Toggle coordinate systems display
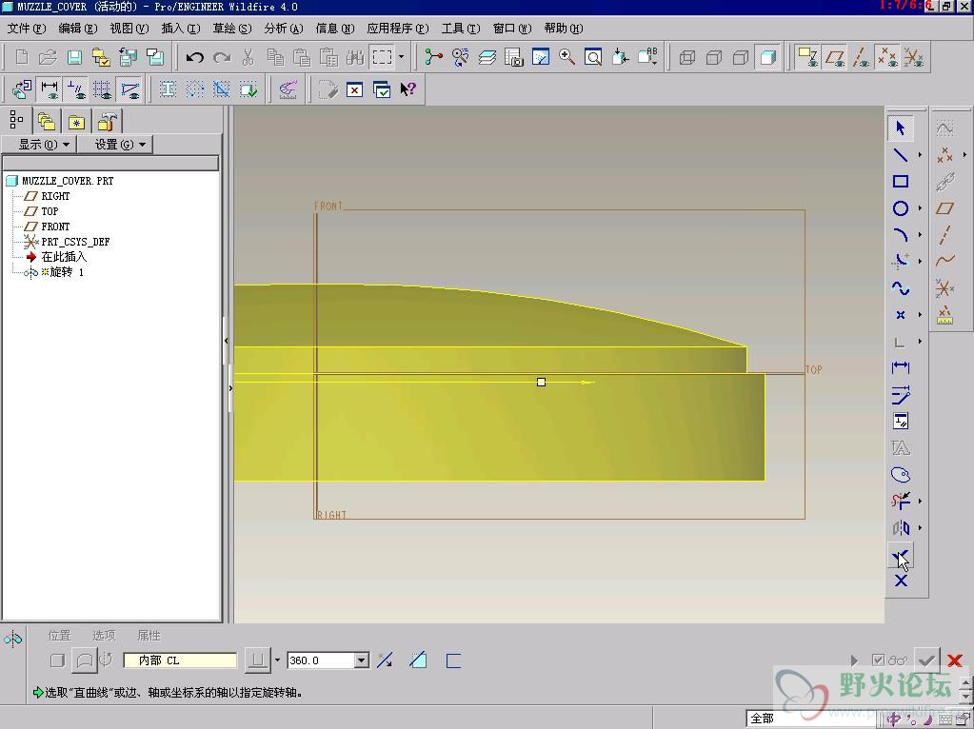The image size is (974, 729). (x=914, y=58)
